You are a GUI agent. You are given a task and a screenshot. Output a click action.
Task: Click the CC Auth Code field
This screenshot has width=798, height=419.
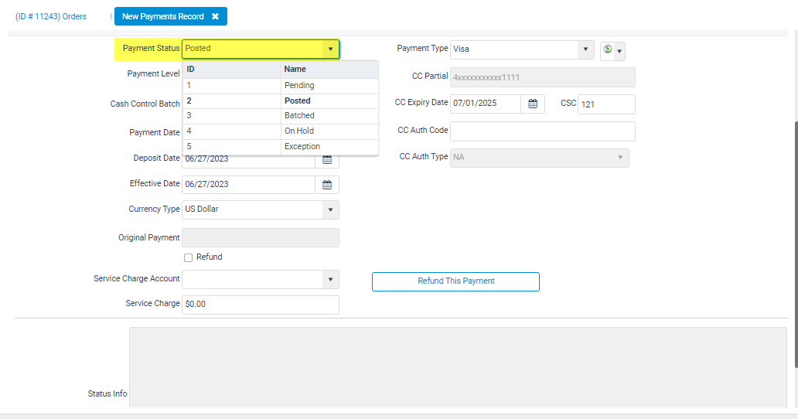pyautogui.click(x=543, y=131)
